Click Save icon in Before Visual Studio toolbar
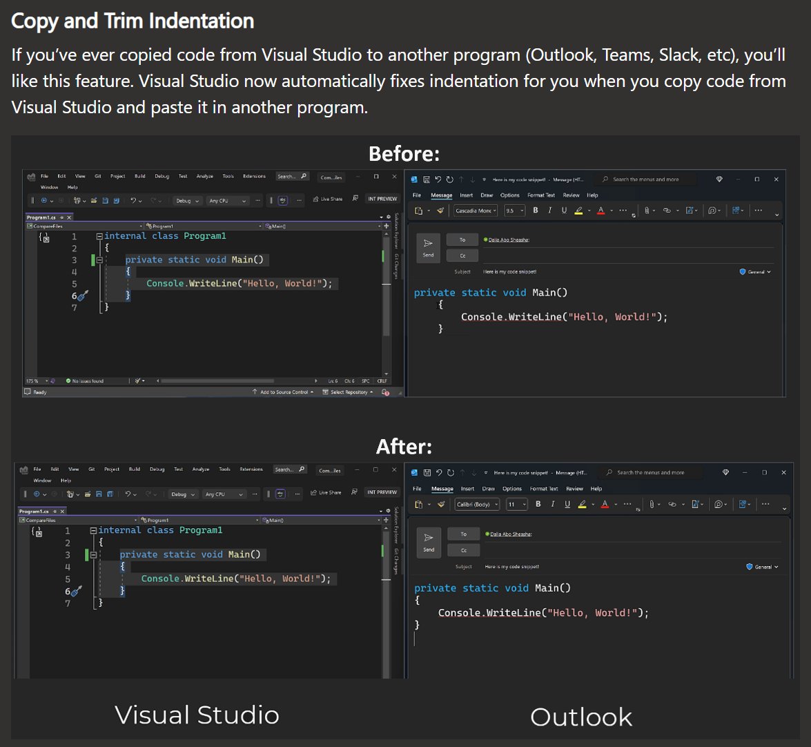The image size is (811, 747). point(106,200)
